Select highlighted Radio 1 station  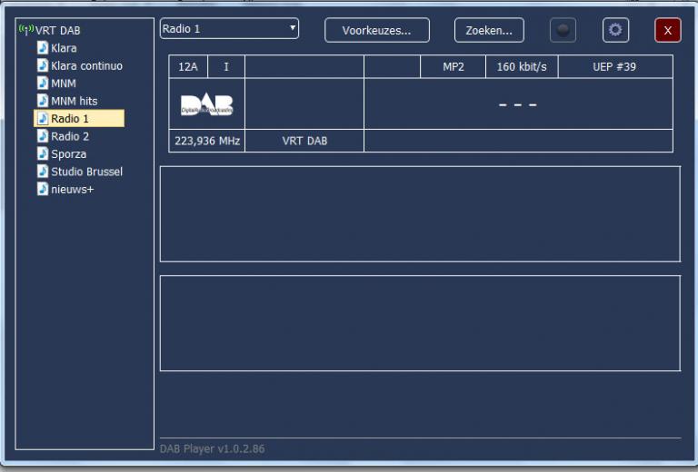click(x=70, y=119)
